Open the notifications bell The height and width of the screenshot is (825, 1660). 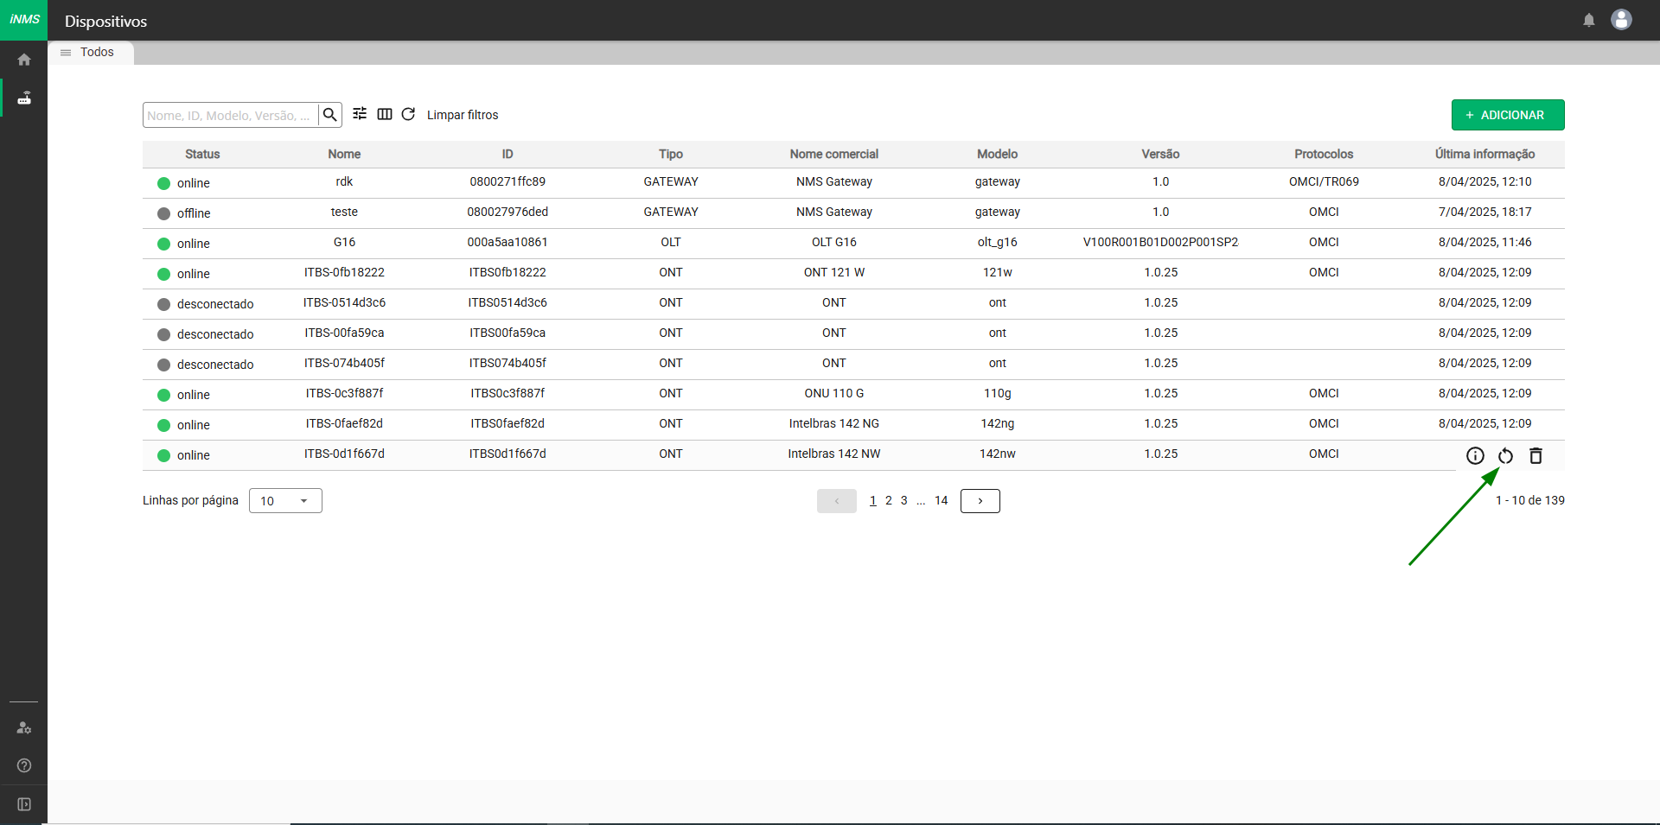1589,20
